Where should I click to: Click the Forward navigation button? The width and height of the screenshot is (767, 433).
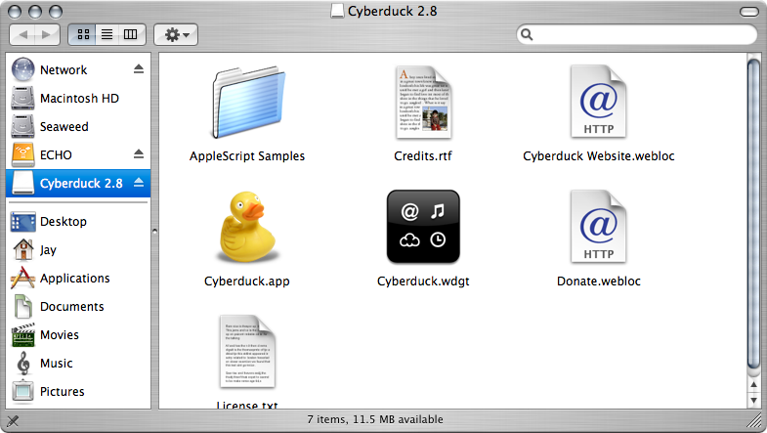click(48, 34)
